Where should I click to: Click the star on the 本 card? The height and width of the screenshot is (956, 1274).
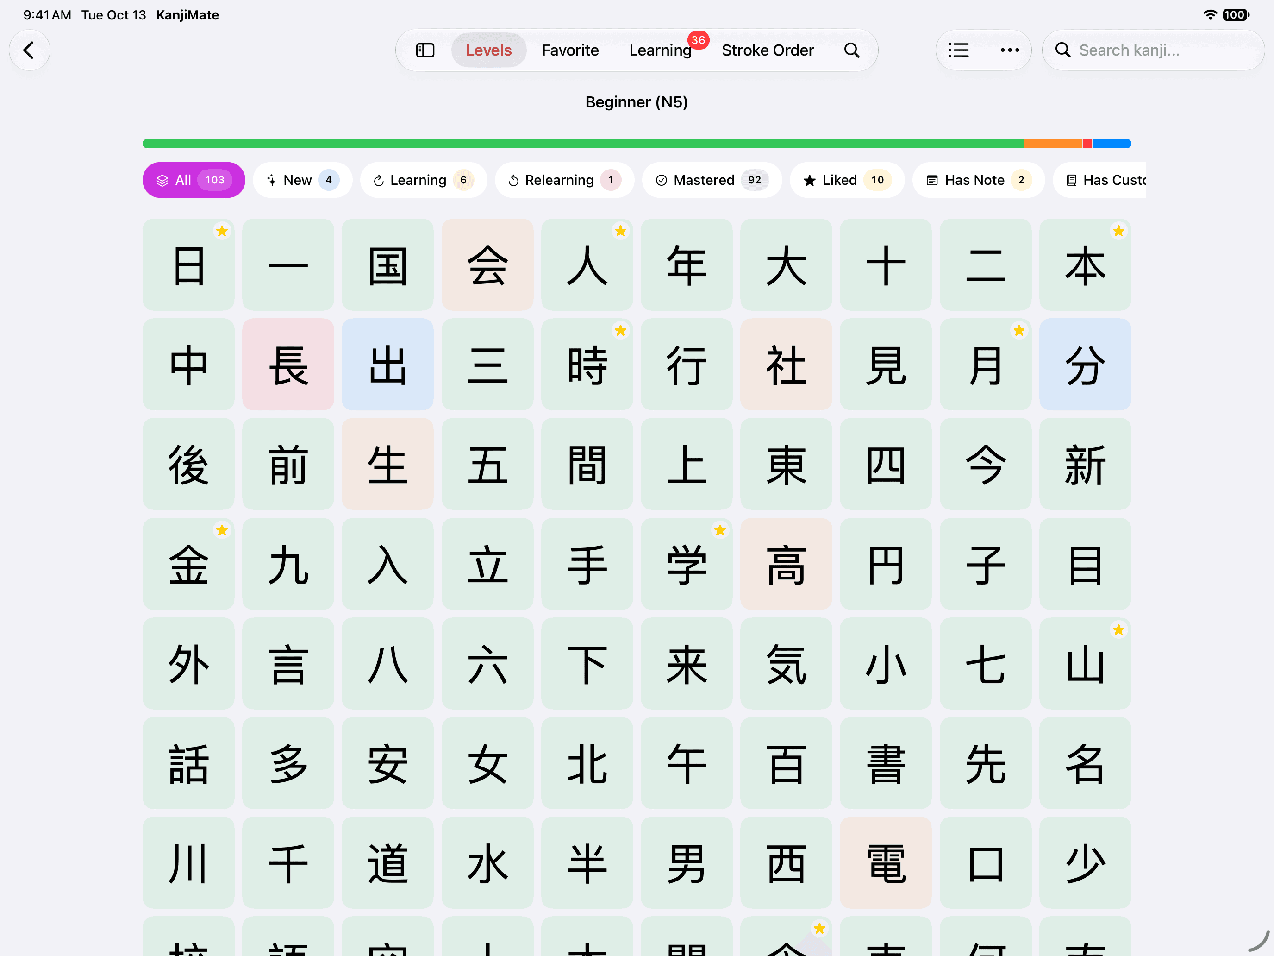coord(1118,231)
